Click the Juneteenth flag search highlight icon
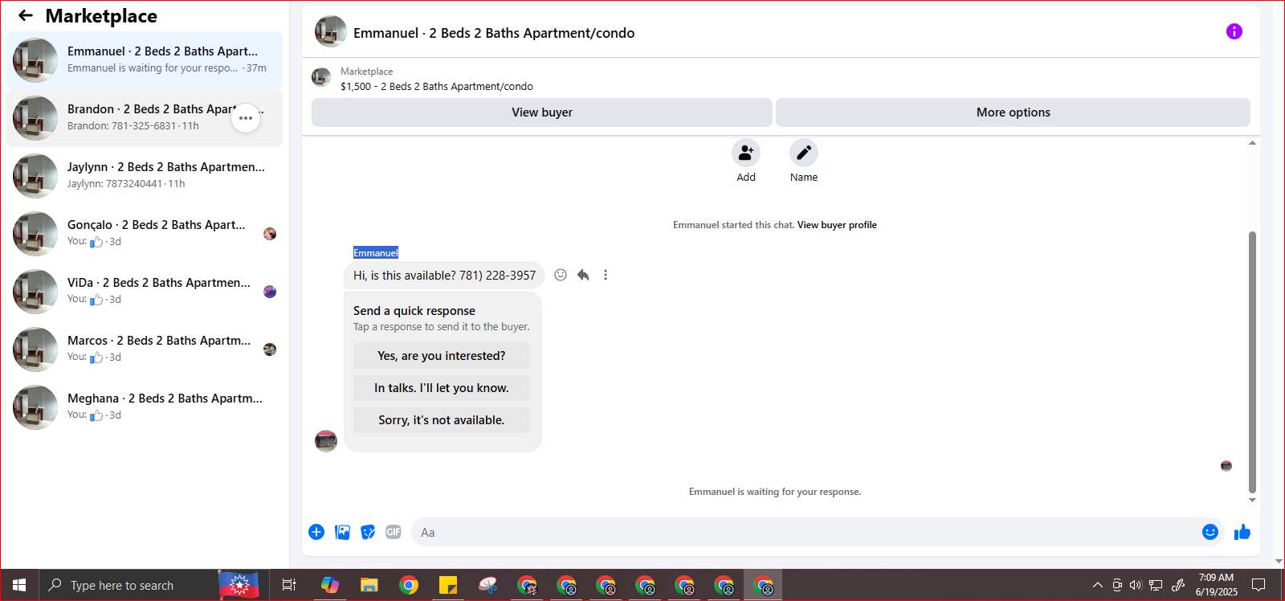The image size is (1285, 601). pos(239,585)
